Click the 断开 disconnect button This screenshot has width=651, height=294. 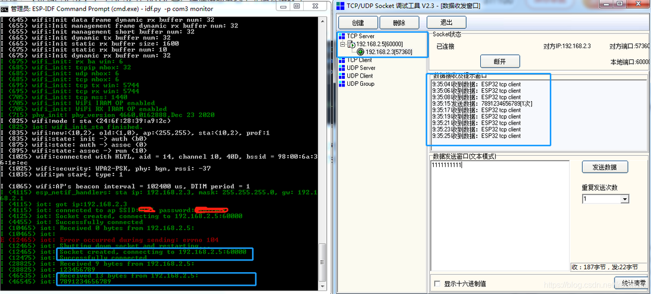click(x=500, y=61)
